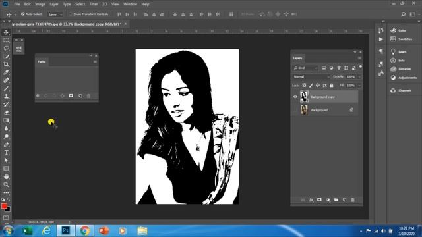Toggle Auto-Select checkbox
This screenshot has height=237, width=422.
coord(23,14)
